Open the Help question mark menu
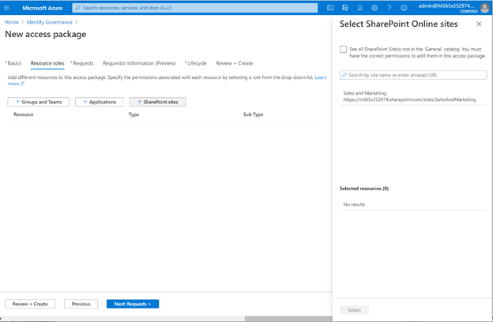The image size is (493, 322). pyautogui.click(x=390, y=8)
